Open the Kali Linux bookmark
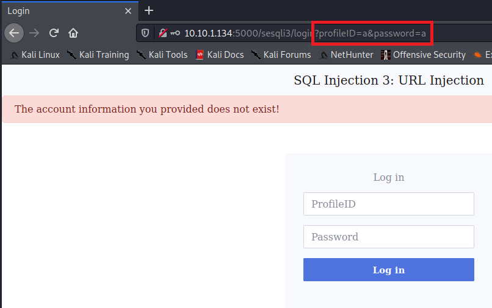 [x=35, y=55]
